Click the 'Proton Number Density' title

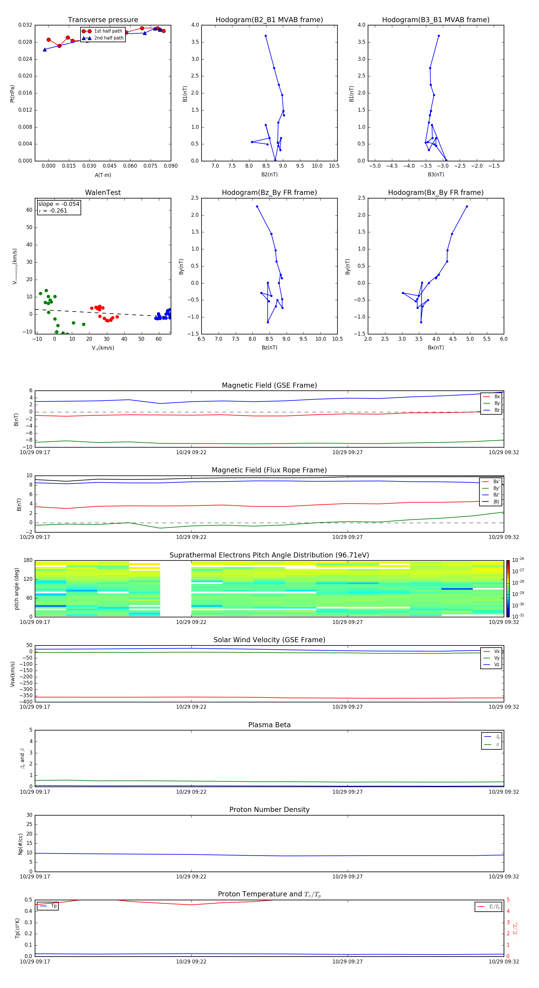269,810
